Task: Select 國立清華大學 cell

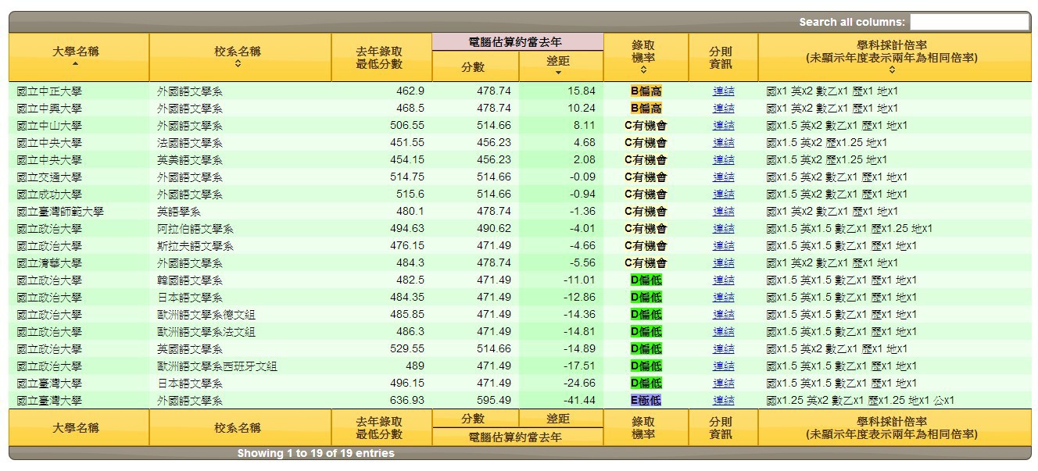Action: click(79, 262)
